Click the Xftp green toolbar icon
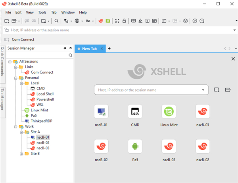The width and height of the screenshot is (238, 183). point(108,21)
